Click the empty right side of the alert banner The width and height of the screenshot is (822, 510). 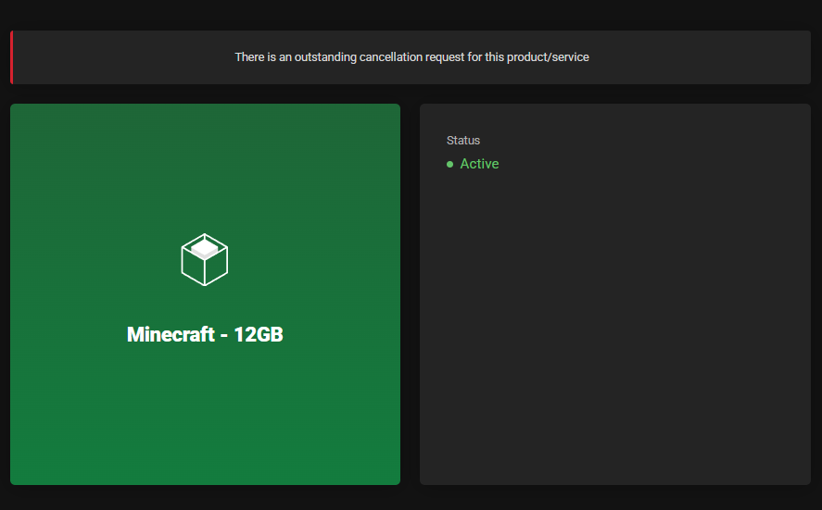coord(723,57)
